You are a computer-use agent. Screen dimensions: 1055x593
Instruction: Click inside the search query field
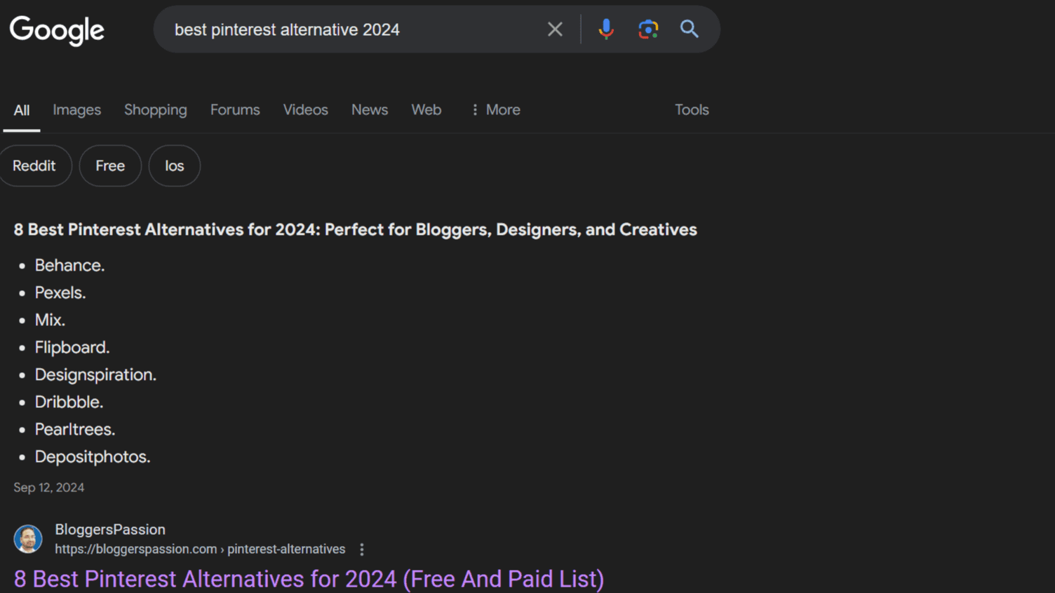click(x=351, y=29)
